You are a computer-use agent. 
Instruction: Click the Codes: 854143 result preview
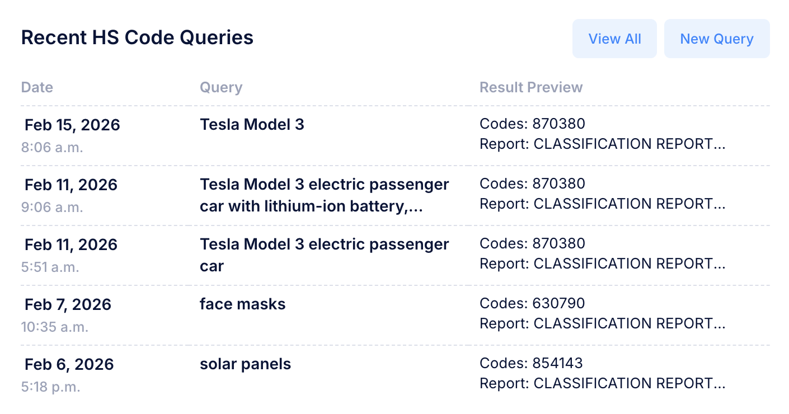tap(531, 363)
